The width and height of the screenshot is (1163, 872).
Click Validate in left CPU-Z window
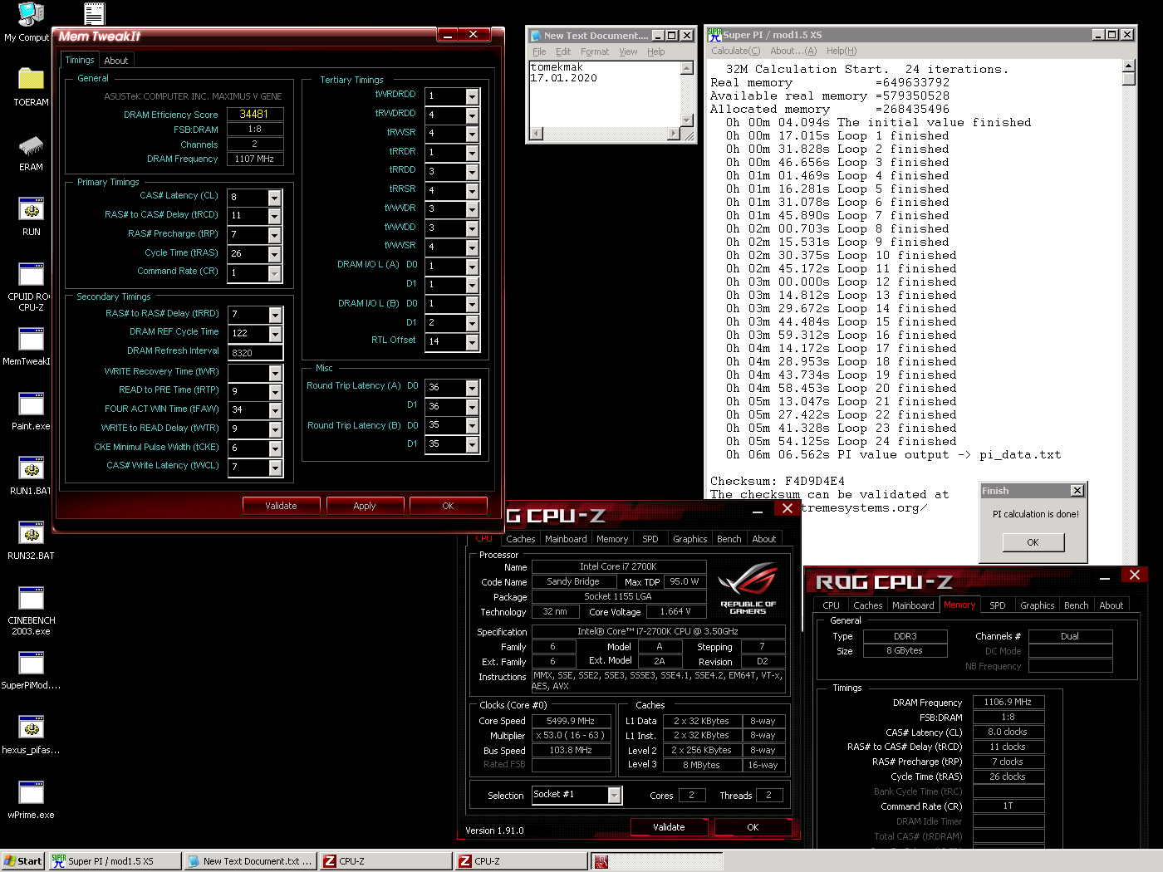pyautogui.click(x=669, y=827)
